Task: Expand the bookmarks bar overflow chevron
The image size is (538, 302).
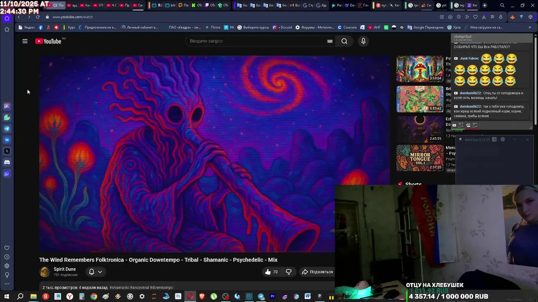Action: (x=530, y=27)
